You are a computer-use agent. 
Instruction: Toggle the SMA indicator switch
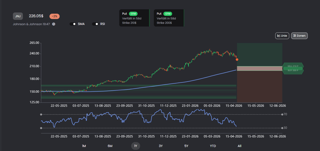tap(73, 24)
